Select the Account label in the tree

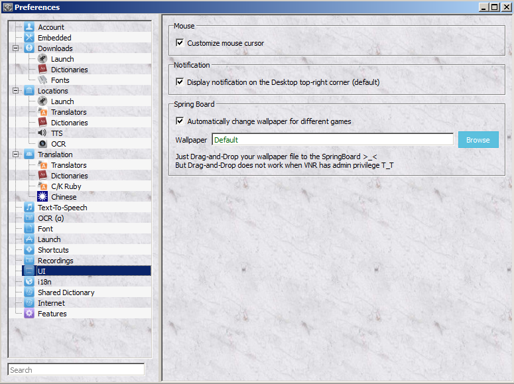click(51, 27)
